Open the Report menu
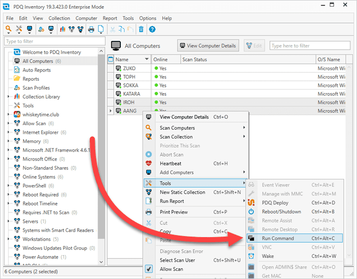 pos(110,18)
